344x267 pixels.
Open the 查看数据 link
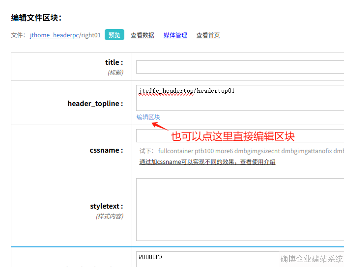pyautogui.click(x=143, y=35)
